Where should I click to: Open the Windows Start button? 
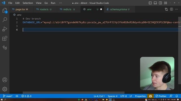click(x=2, y=100)
